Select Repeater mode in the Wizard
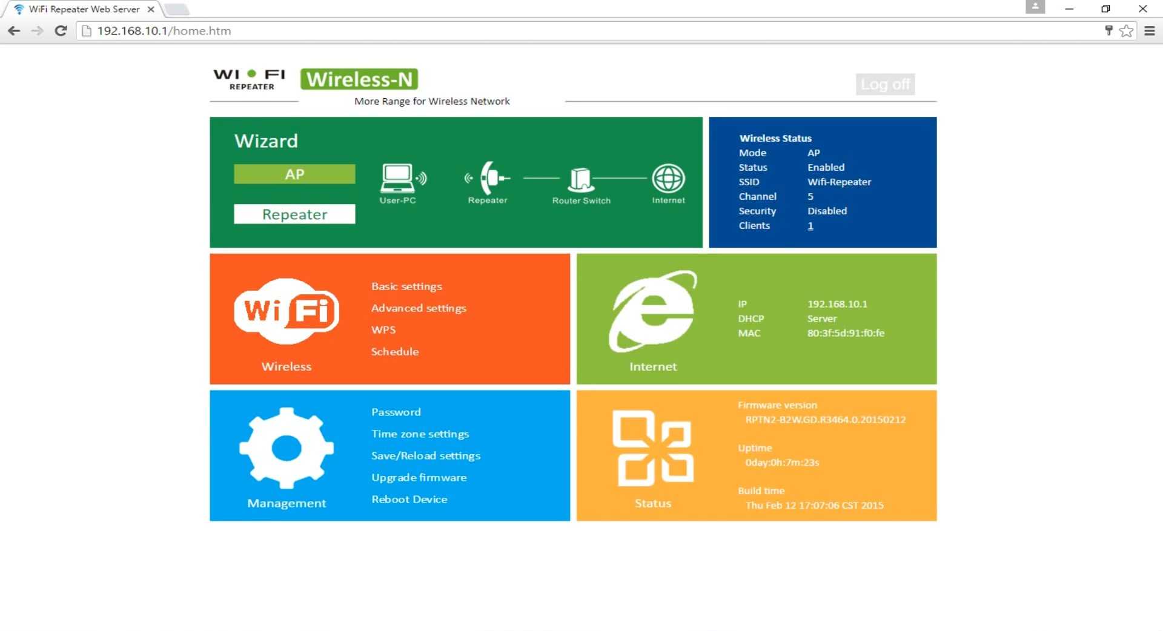 pos(294,214)
